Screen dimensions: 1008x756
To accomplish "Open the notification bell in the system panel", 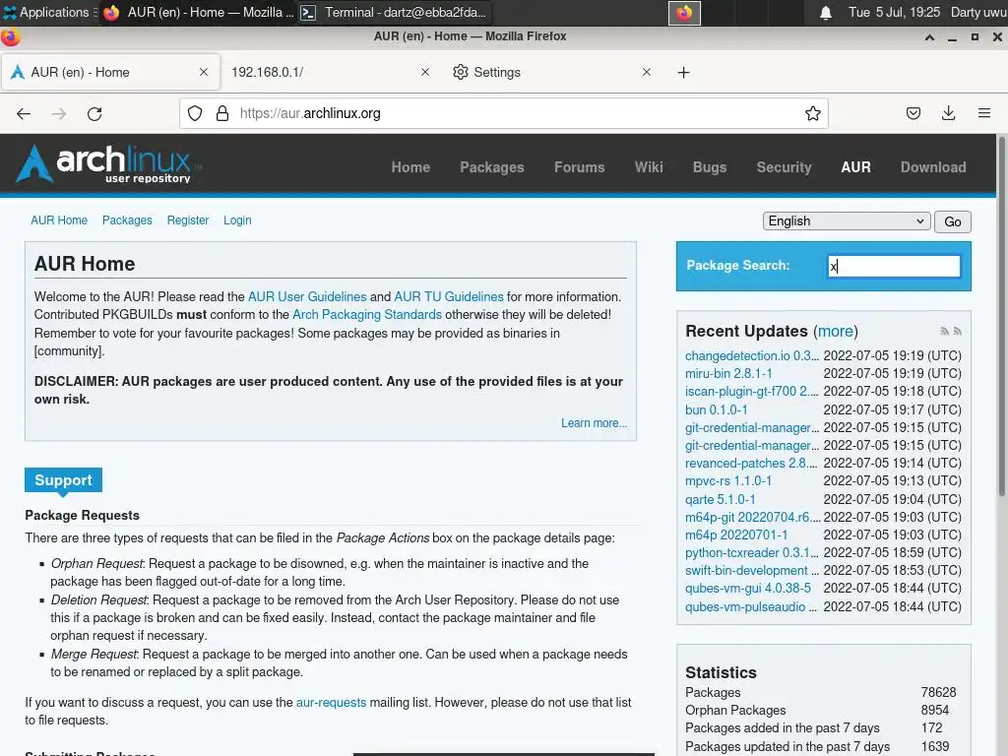I will (826, 13).
